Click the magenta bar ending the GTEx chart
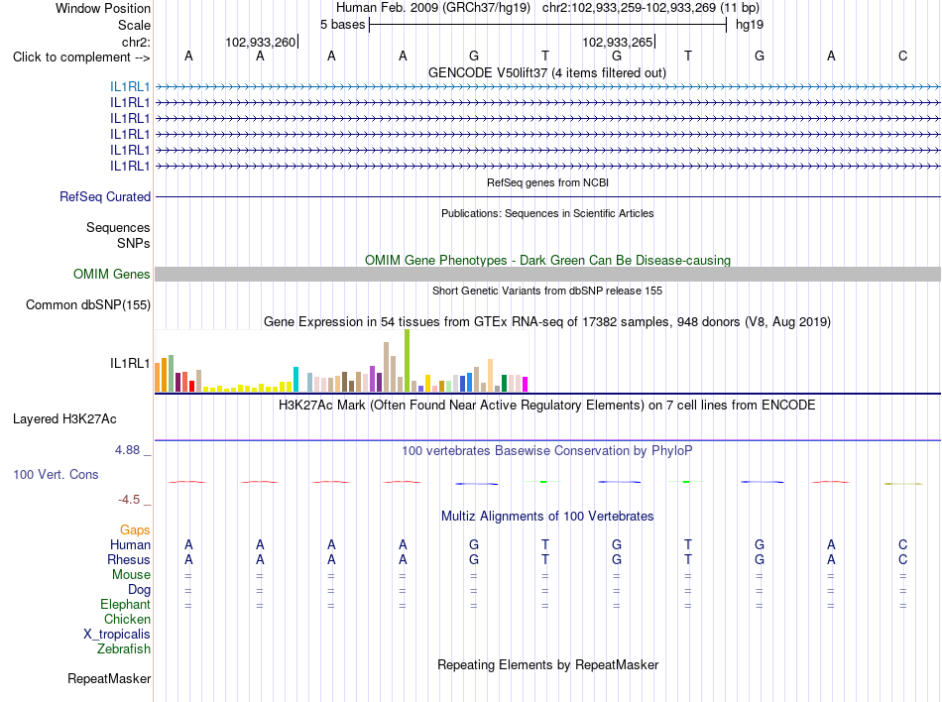The width and height of the screenshot is (942, 702). click(526, 385)
